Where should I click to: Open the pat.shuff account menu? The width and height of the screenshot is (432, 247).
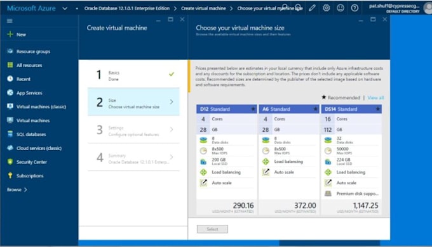coord(395,8)
